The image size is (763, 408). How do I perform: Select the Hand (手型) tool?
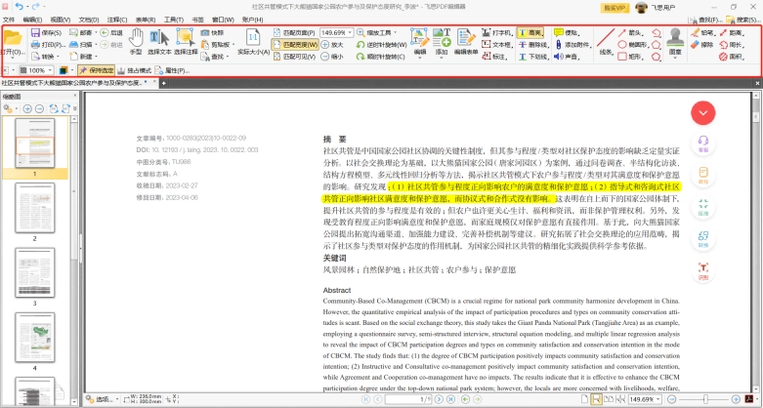click(x=136, y=42)
